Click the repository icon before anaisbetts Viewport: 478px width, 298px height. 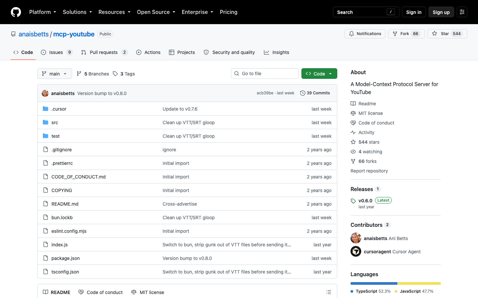coord(13,34)
